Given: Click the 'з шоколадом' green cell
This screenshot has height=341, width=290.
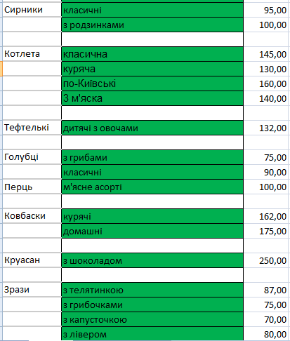Looking at the screenshot, I should 152,260.
